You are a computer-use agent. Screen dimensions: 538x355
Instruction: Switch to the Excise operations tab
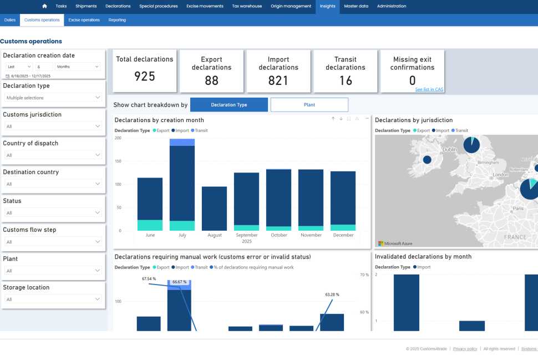coord(84,20)
